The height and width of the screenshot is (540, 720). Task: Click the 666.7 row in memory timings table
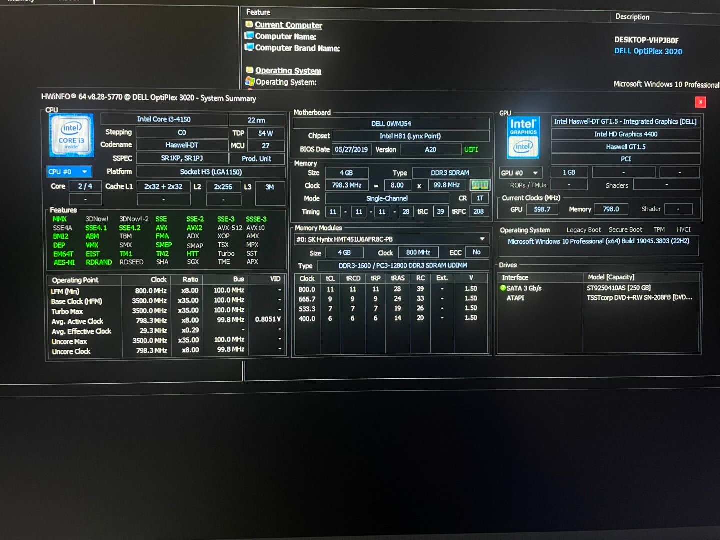[391, 299]
